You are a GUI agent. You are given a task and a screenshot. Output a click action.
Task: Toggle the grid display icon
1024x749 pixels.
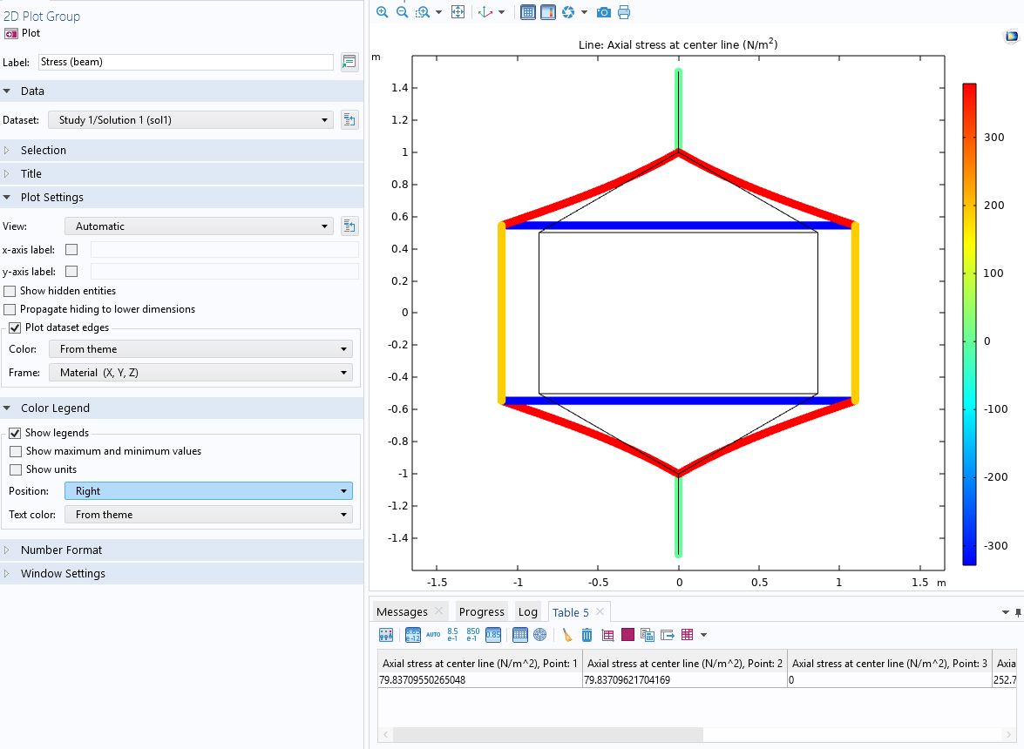pyautogui.click(x=527, y=12)
